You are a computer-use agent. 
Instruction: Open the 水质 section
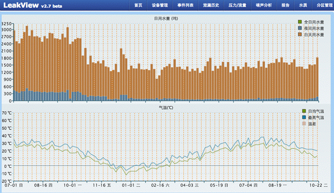[303, 5]
